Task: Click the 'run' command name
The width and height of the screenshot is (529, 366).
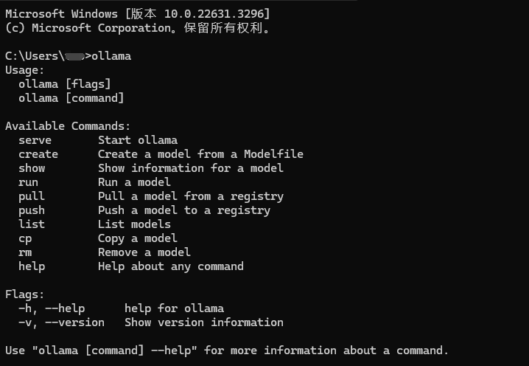Action: 29,182
